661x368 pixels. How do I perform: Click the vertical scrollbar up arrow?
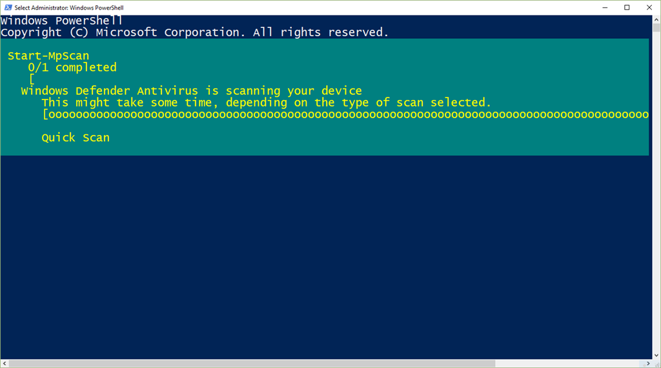656,19
